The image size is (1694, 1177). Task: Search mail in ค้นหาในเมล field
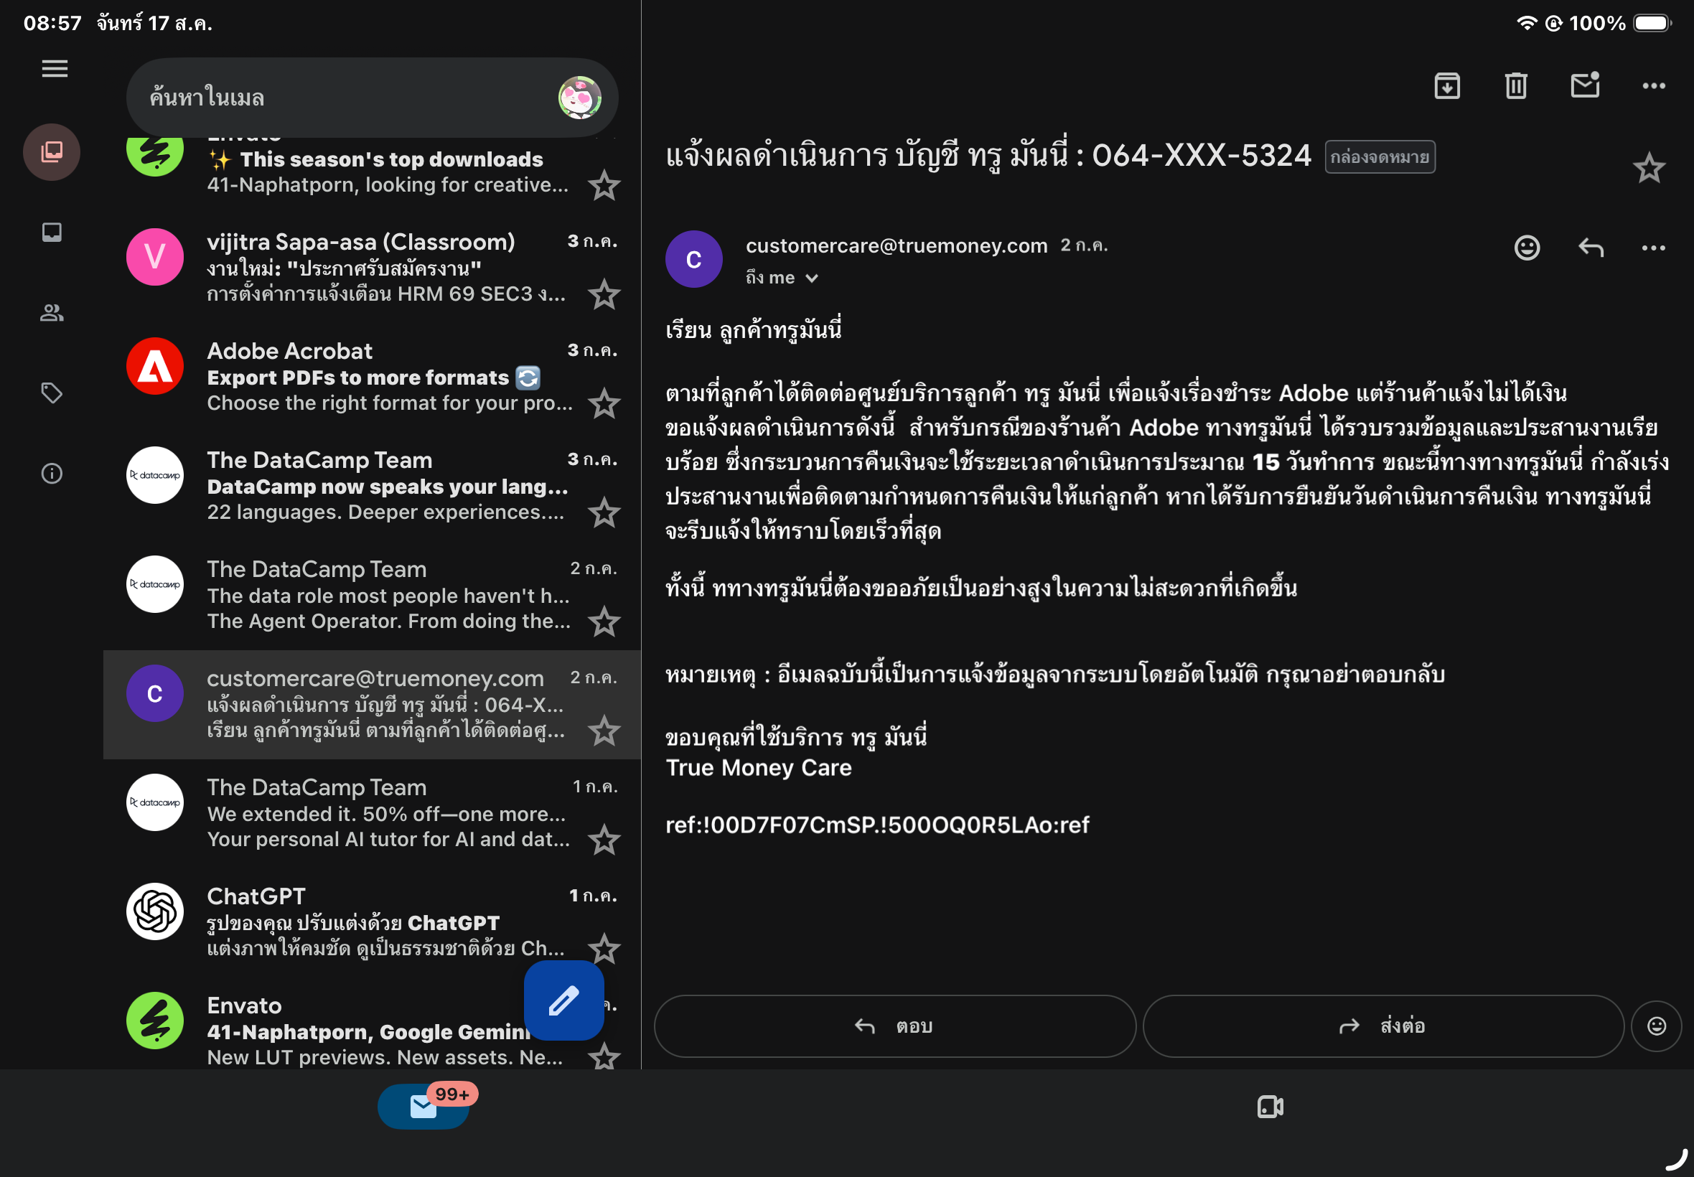[x=373, y=98]
